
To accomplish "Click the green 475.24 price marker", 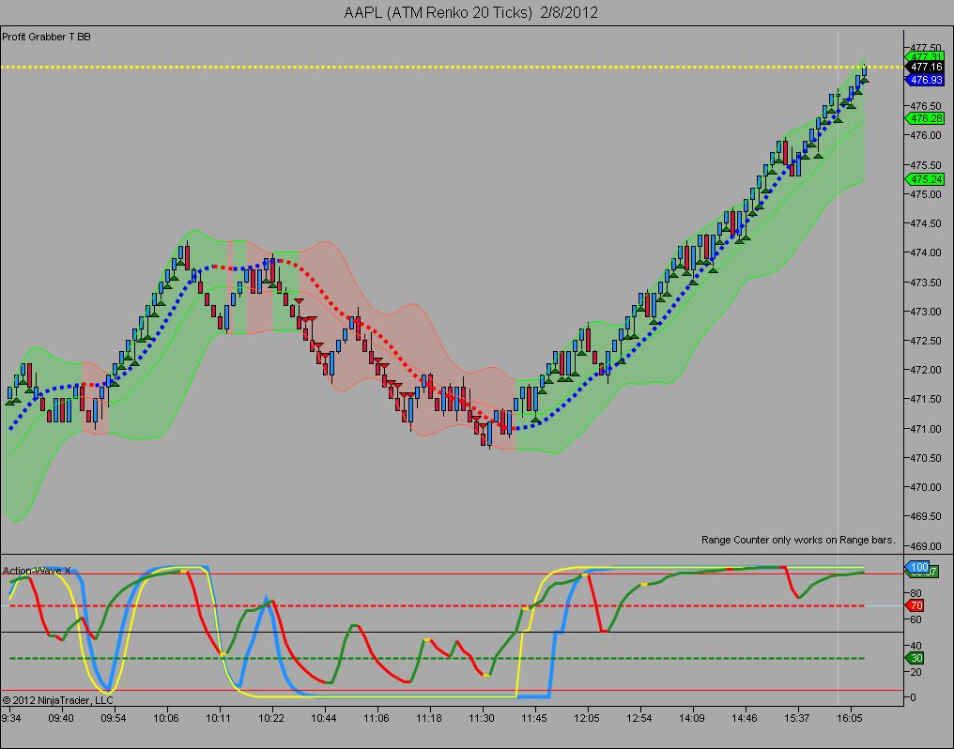I will (925, 179).
